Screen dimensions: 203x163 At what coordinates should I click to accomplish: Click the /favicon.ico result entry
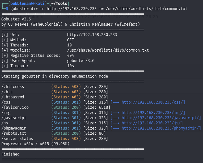(15, 107)
